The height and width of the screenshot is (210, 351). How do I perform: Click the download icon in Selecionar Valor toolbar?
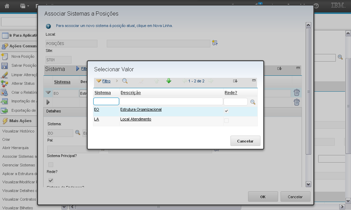(x=235, y=81)
